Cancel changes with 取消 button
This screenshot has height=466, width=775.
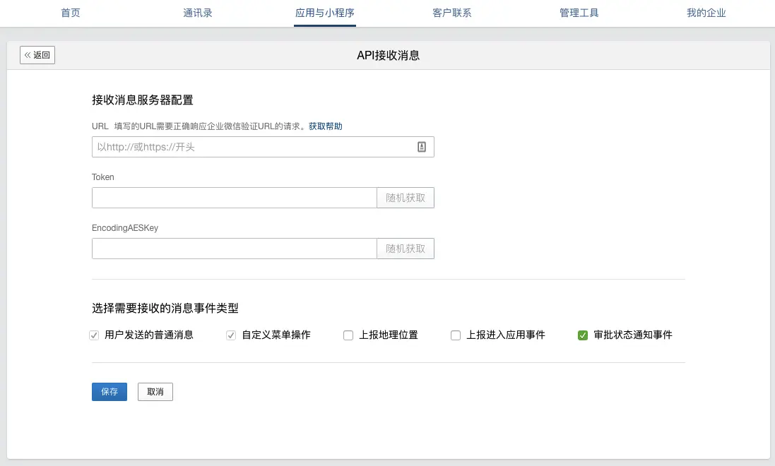(155, 392)
